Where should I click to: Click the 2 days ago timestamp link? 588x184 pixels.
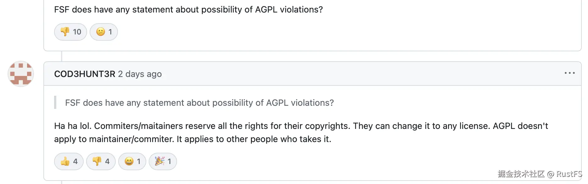(x=140, y=74)
